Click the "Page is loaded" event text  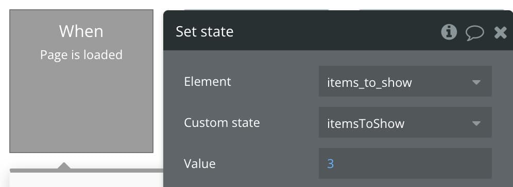(81, 55)
